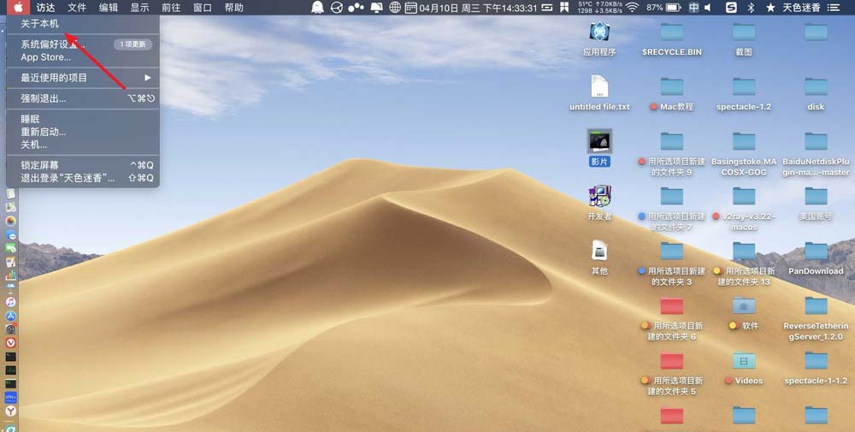Click 重新启动… in the Apple menu
This screenshot has height=432, width=855.
click(x=43, y=132)
